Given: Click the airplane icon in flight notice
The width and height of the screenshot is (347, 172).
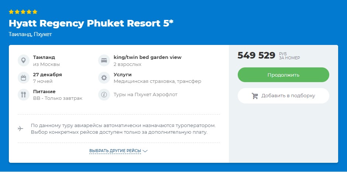Looking at the screenshot, I should [x=21, y=129].
